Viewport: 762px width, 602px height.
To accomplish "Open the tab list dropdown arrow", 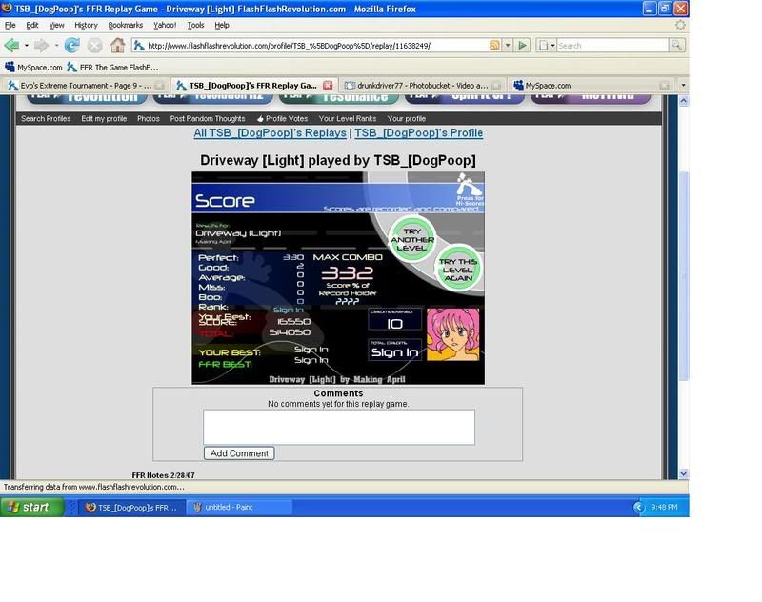I will (682, 86).
